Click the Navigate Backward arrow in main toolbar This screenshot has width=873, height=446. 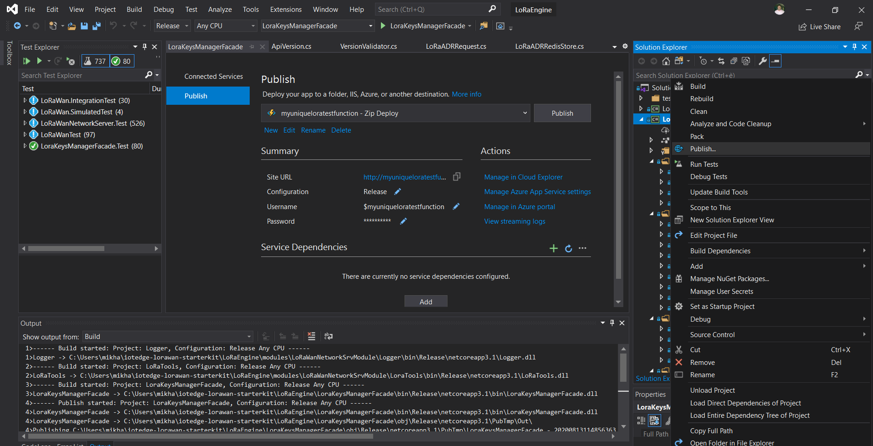click(17, 26)
